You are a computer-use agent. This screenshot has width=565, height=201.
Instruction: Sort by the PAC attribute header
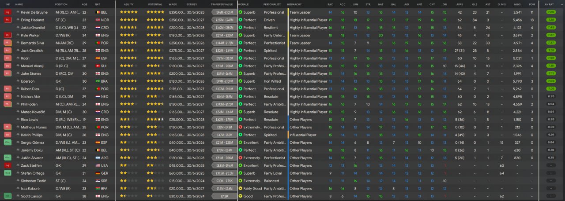pyautogui.click(x=330, y=4)
